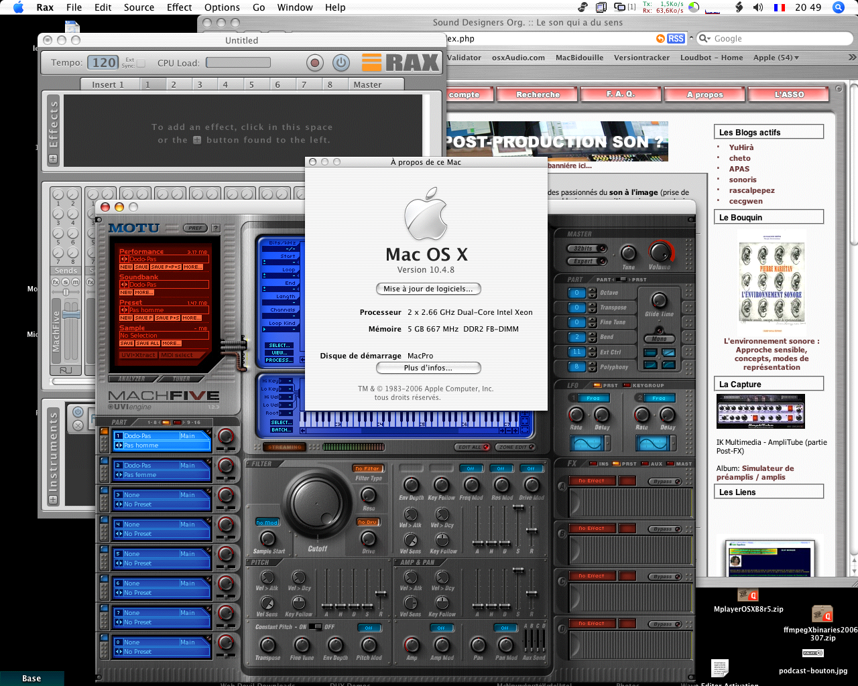This screenshot has height=686, width=858.
Task: Click the master Volume knob
Action: coord(660,253)
